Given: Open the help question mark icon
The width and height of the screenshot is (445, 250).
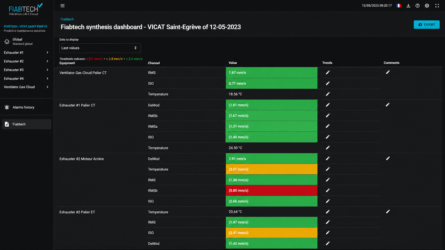Looking at the screenshot, I should (x=418, y=6).
